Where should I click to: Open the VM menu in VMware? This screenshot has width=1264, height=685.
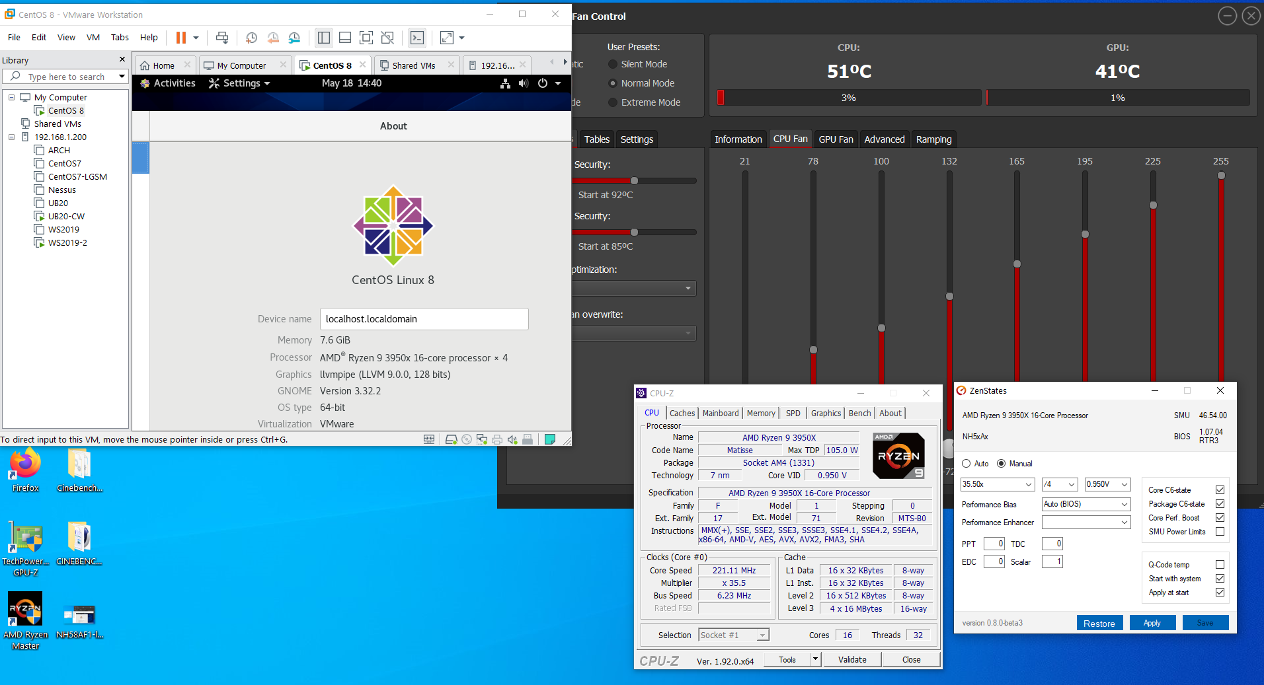[93, 37]
